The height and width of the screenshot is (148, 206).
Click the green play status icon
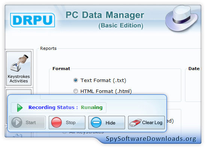point(20,108)
